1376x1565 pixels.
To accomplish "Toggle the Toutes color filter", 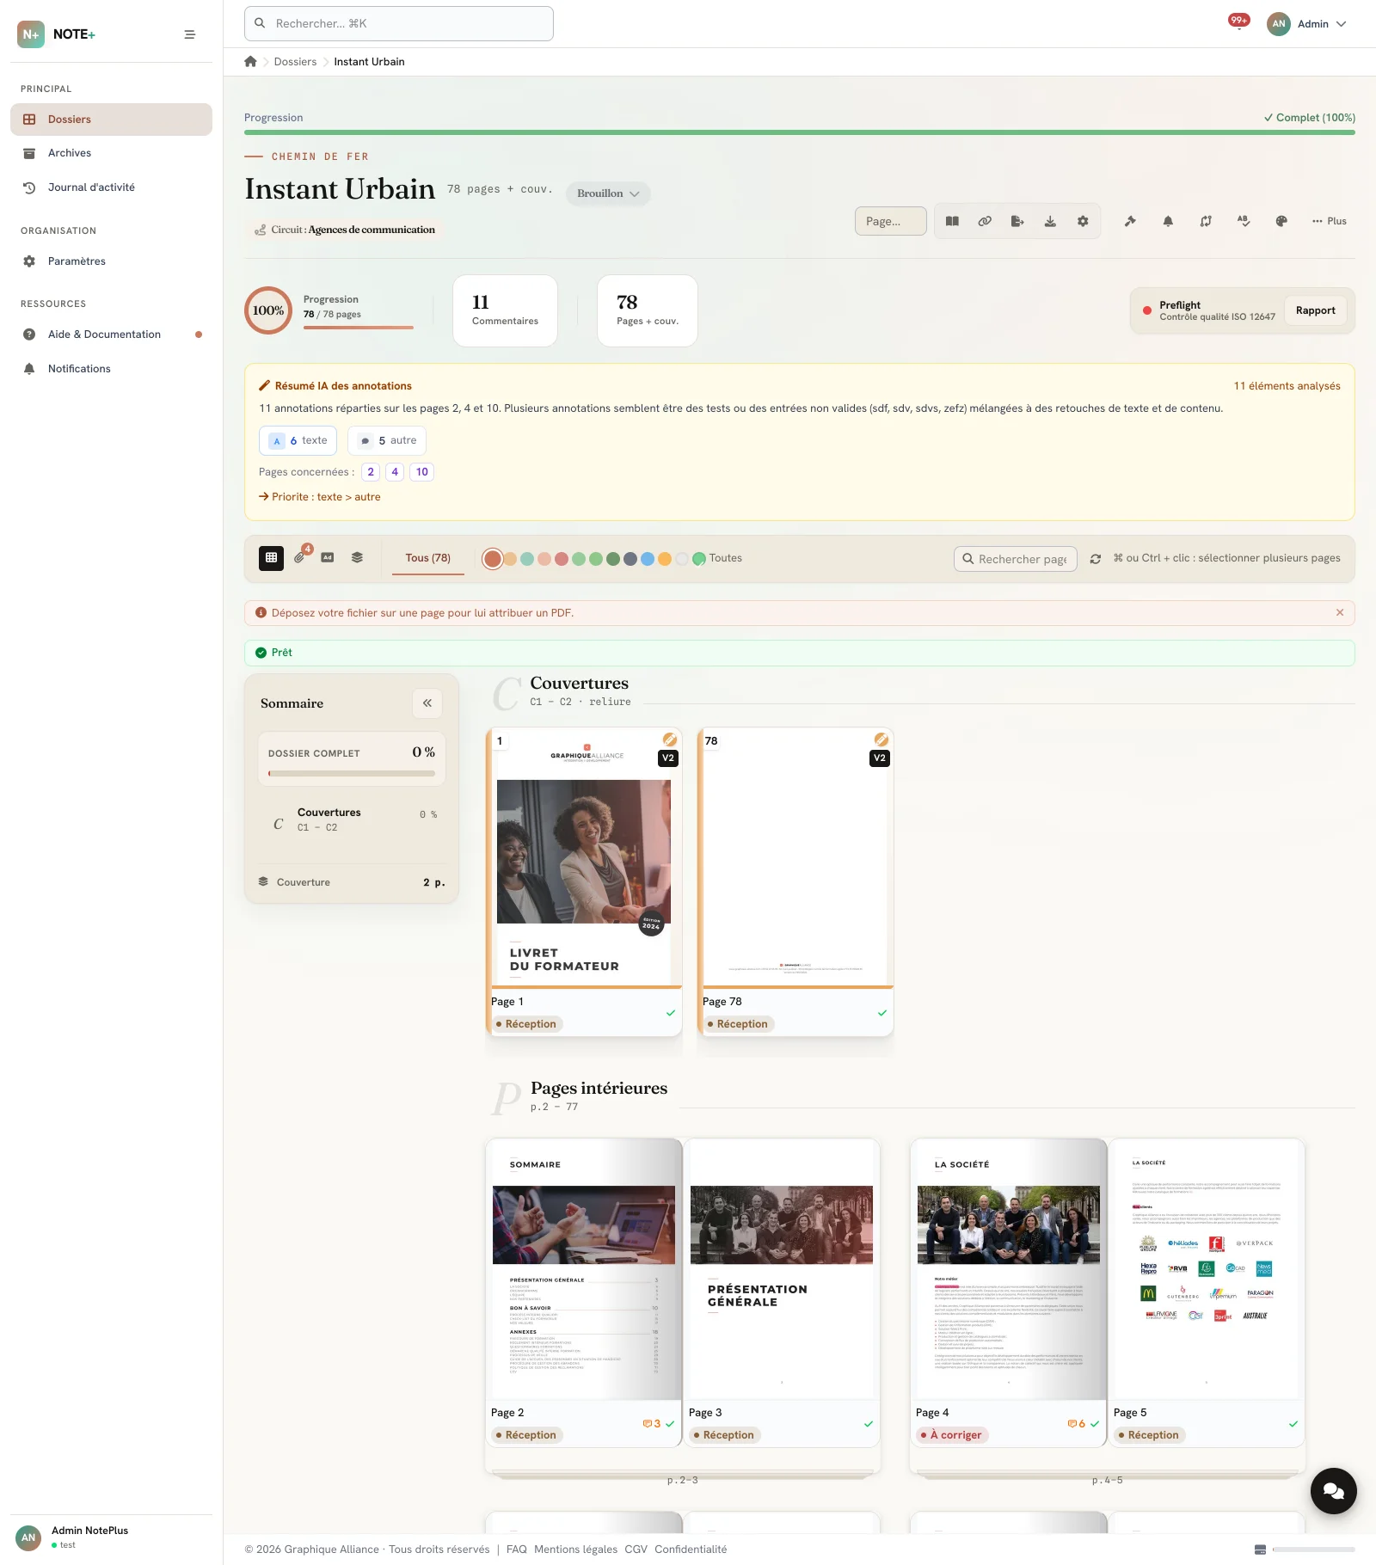I will (717, 558).
